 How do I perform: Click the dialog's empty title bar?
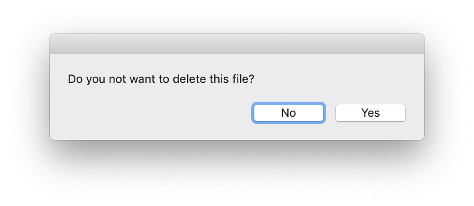(237, 44)
